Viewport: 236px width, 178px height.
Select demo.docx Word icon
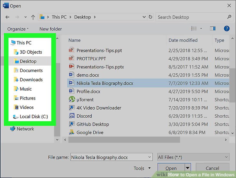tap(72, 75)
